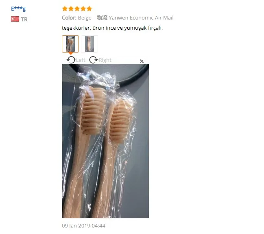Screen dimensions: 264x234
Task: Click the fifth orange rating star
Action: click(89, 9)
